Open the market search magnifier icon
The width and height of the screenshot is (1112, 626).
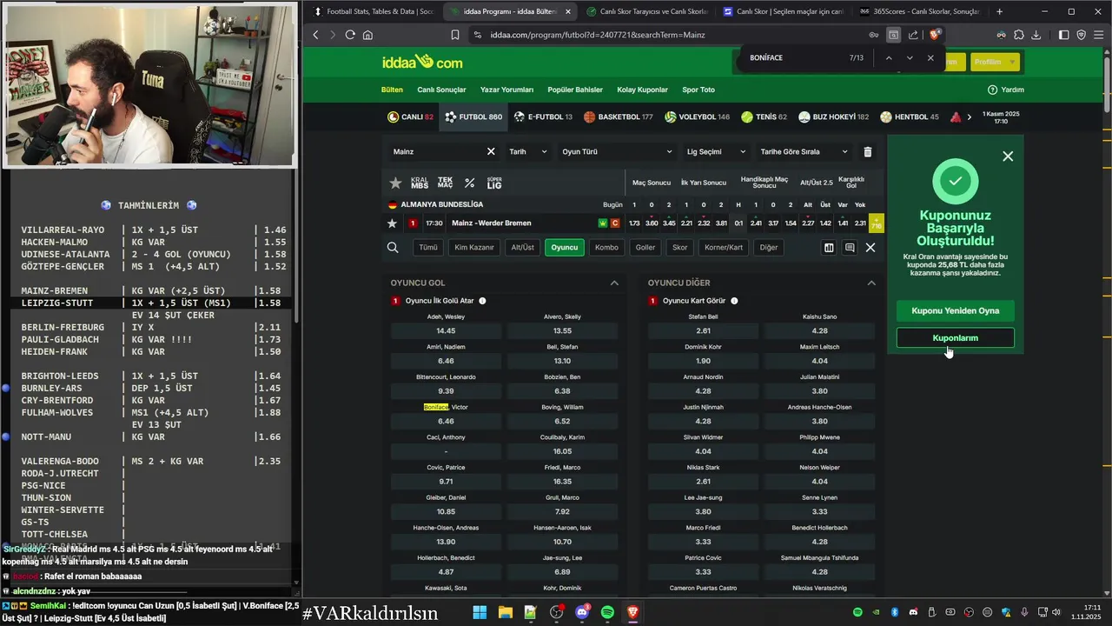point(393,248)
